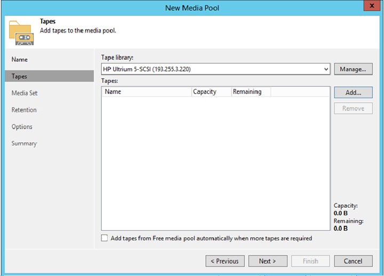The height and width of the screenshot is (276, 384).
Task: Select the Tapes step in sidebar
Action: [x=20, y=76]
